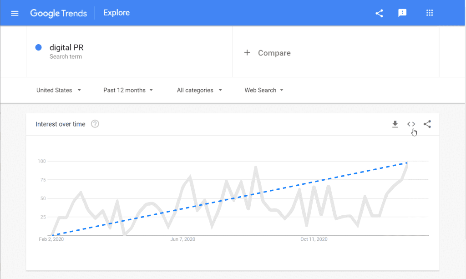Select the Google Trends logo
This screenshot has height=279, width=466.
point(58,13)
